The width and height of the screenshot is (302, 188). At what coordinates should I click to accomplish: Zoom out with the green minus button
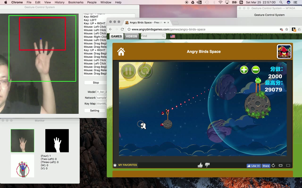(x=256, y=70)
